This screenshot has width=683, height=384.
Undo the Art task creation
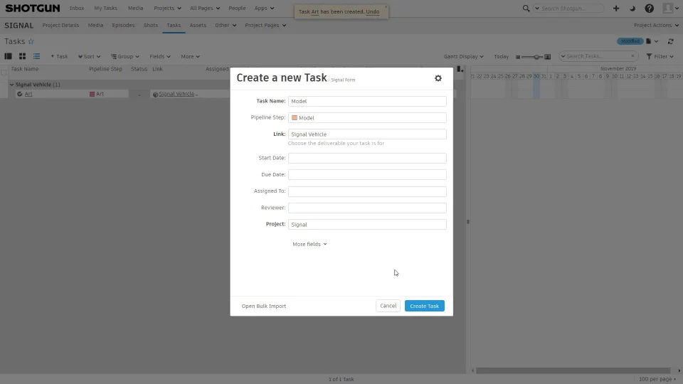coord(372,12)
